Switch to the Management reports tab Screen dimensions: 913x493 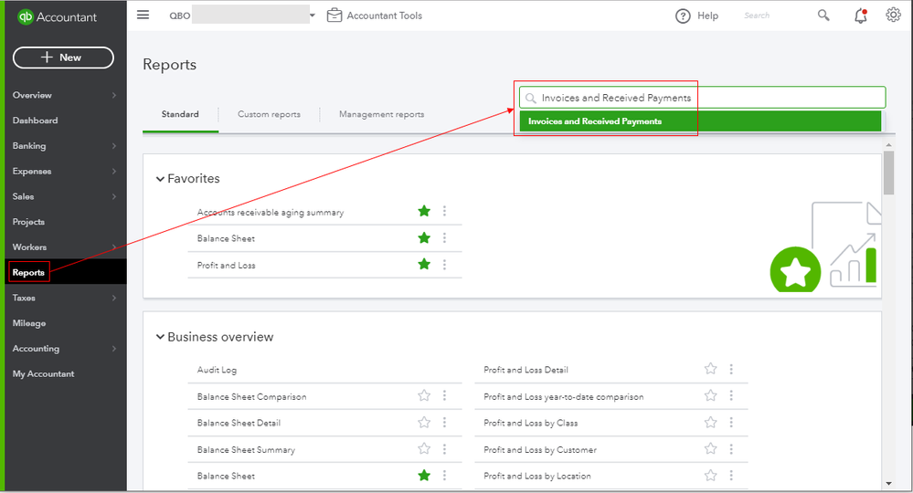(381, 114)
